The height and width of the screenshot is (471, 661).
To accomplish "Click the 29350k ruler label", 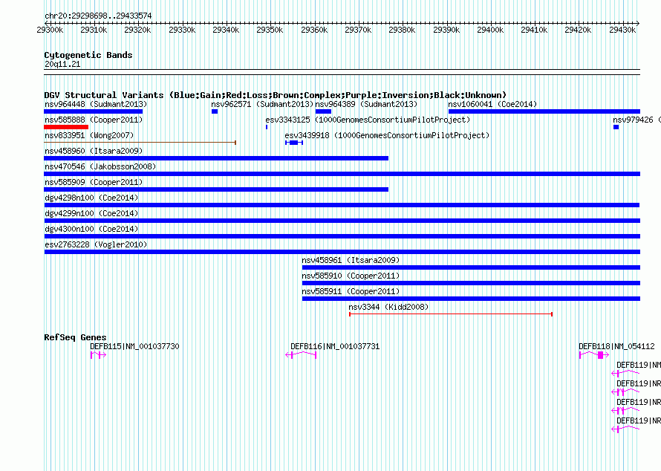I will [270, 30].
